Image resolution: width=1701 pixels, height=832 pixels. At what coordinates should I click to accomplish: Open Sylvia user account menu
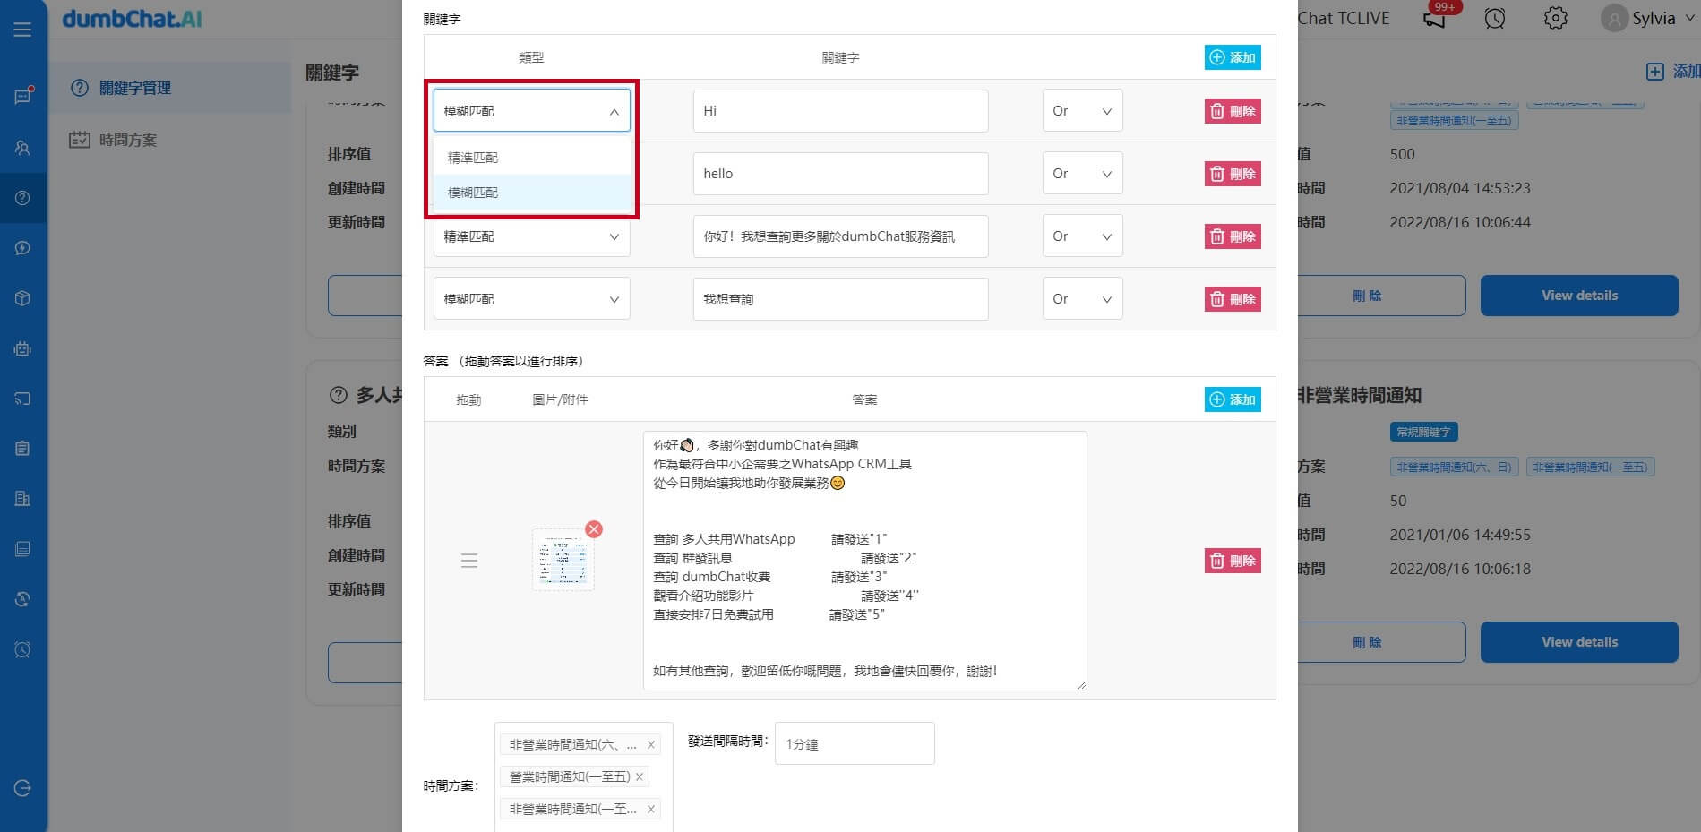pyautogui.click(x=1649, y=18)
